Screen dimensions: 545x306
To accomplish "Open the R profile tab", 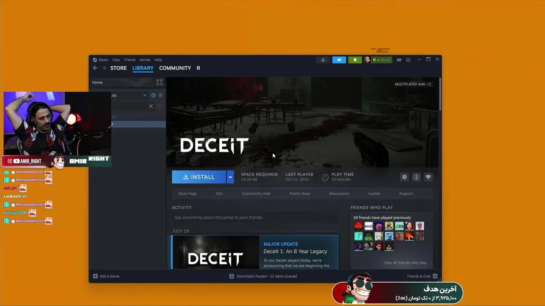I will tap(198, 68).
